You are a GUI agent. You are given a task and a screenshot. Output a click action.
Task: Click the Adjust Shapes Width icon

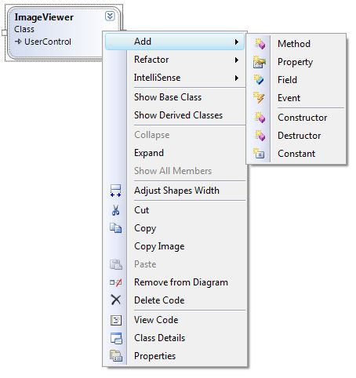click(115, 191)
